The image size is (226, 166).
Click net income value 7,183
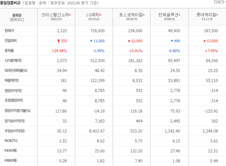[x=100, y=121]
